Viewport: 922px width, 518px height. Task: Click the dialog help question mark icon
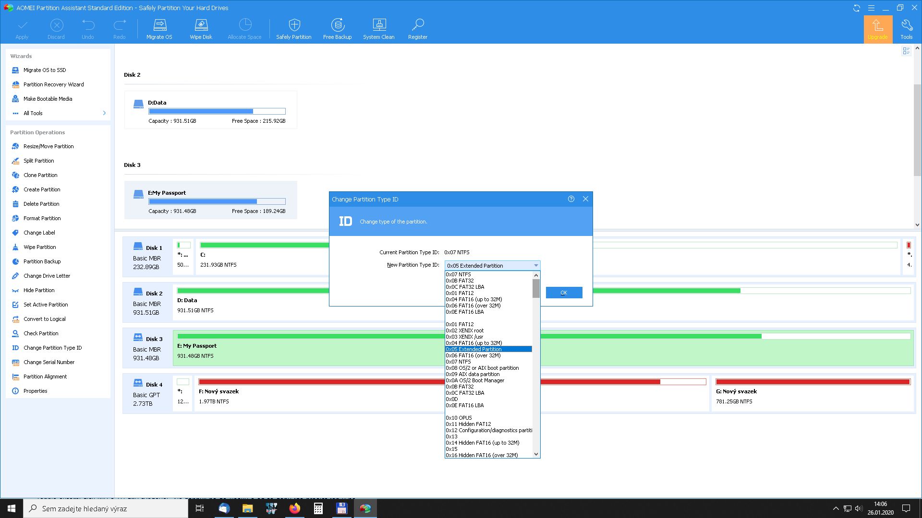[x=571, y=199]
